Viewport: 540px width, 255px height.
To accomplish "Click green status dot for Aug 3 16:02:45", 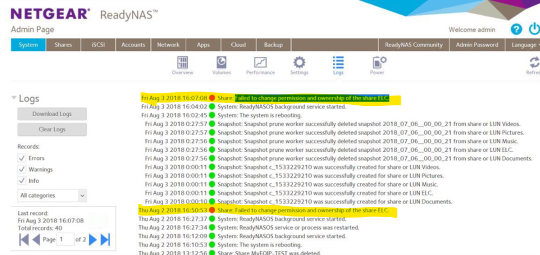I will (212, 115).
